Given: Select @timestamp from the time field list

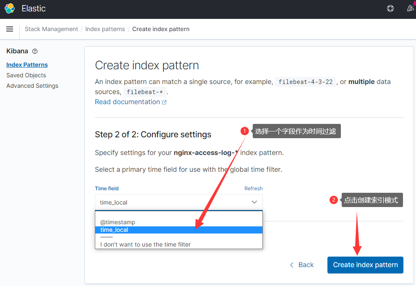Looking at the screenshot, I should [118, 222].
